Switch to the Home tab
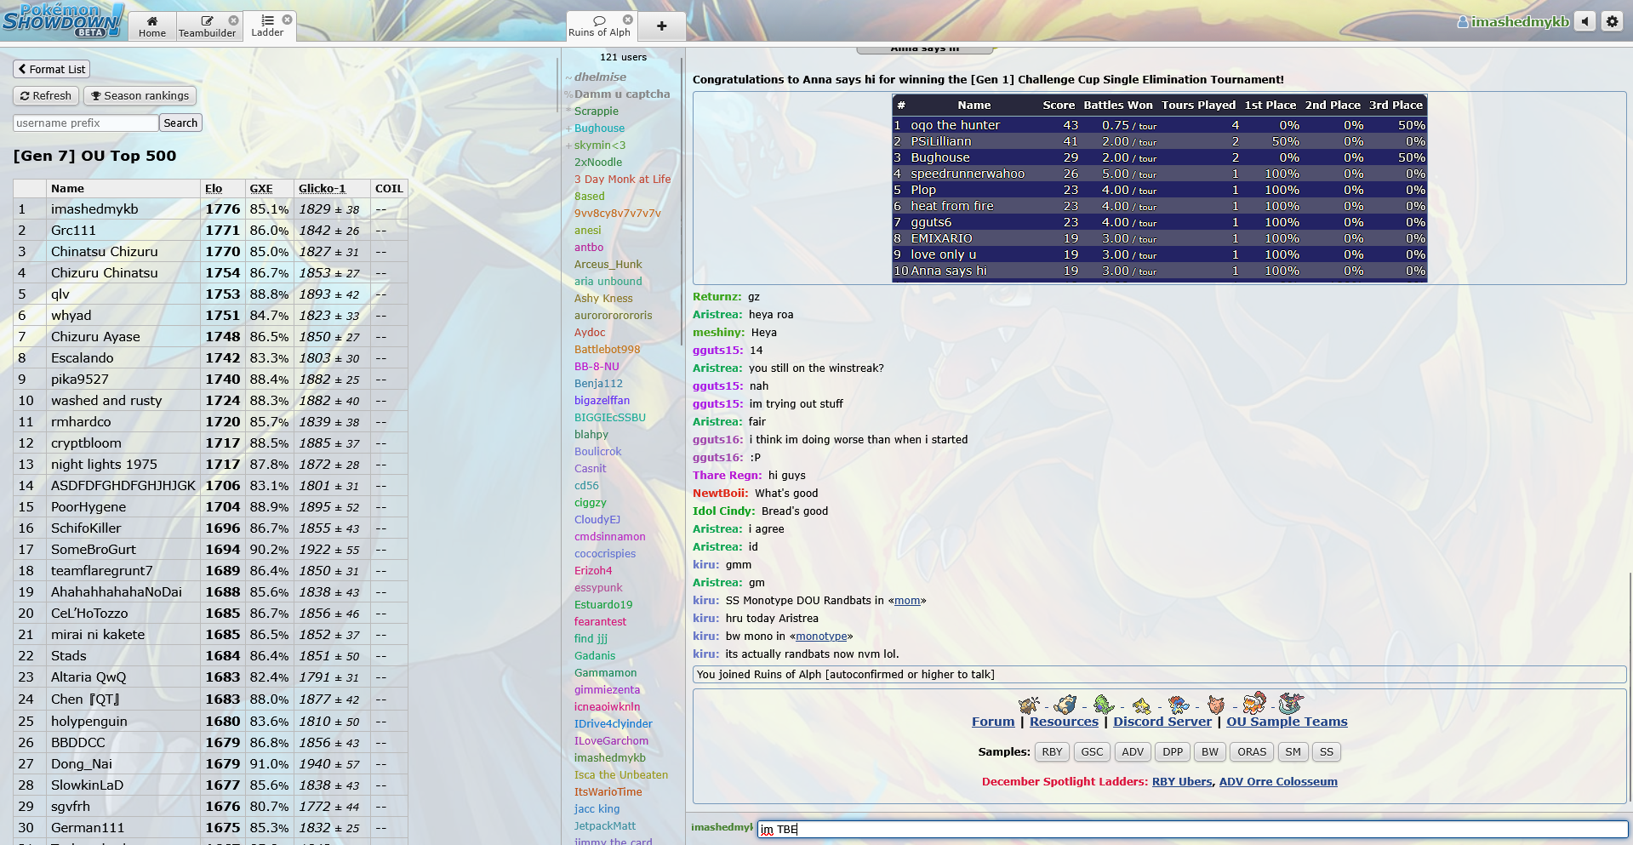The image size is (1633, 845). (152, 26)
